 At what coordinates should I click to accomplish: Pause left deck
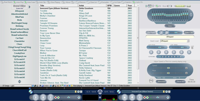(x=50, y=97)
